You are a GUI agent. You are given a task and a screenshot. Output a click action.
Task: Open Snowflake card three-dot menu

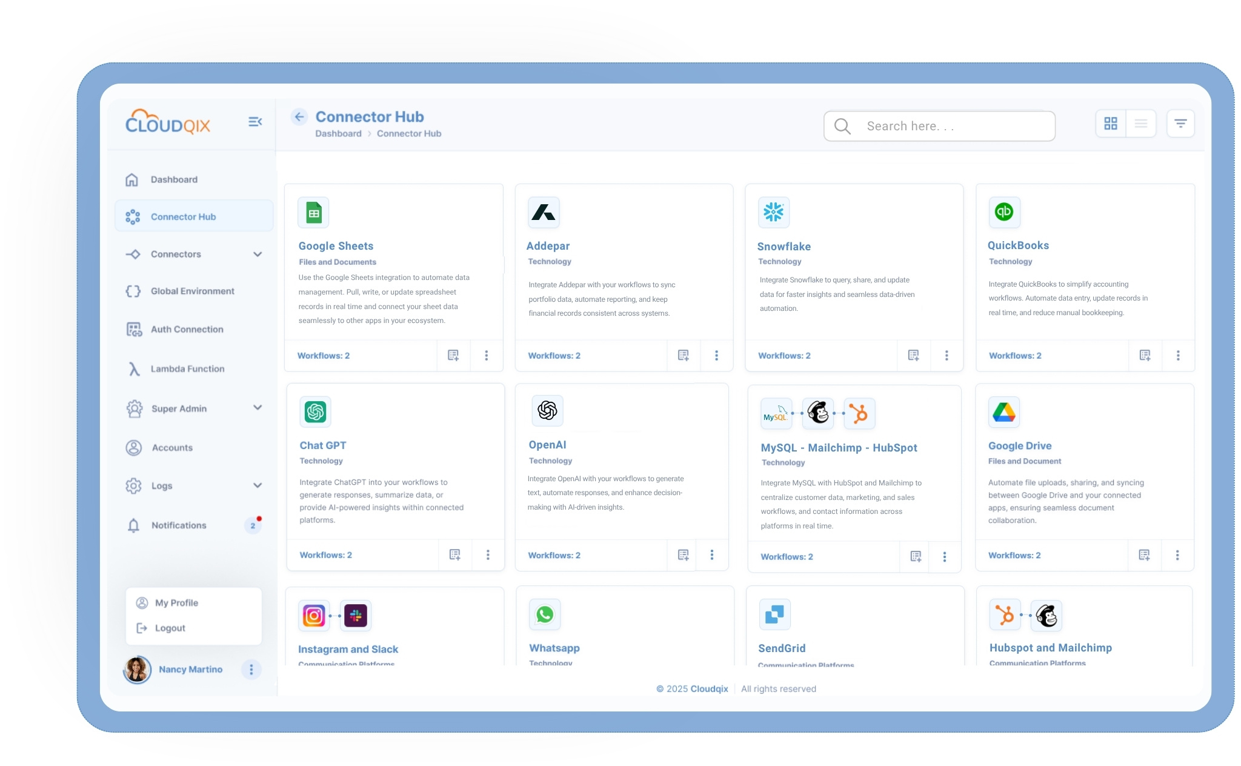pos(947,355)
